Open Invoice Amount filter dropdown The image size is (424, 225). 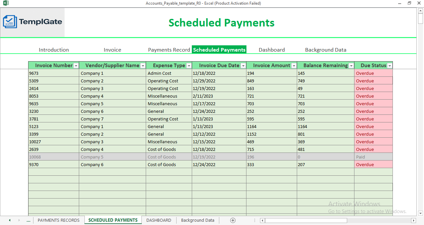(x=294, y=66)
